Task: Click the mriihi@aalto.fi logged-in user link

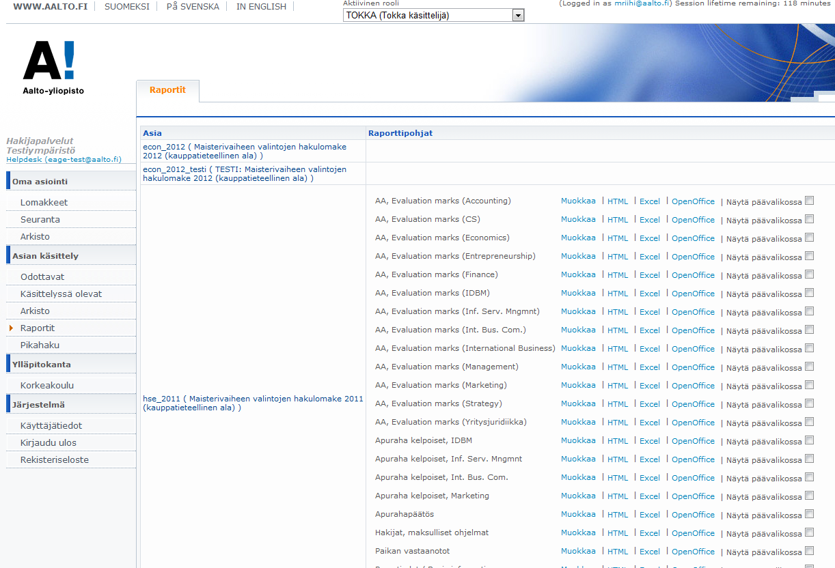Action: [641, 3]
